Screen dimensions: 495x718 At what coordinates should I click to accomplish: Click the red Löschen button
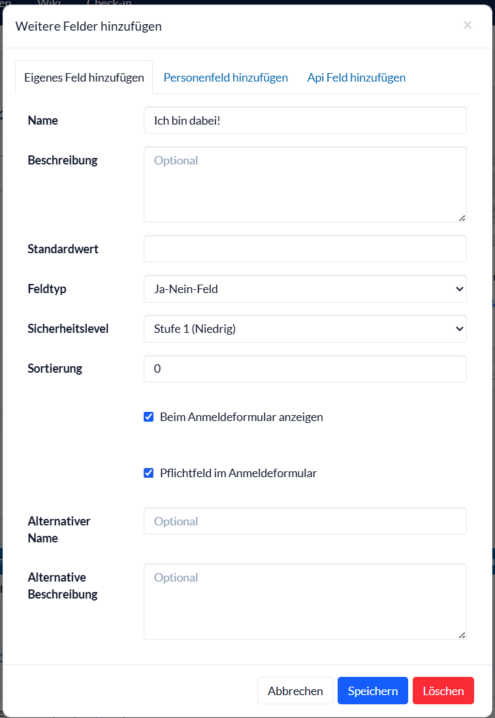pyautogui.click(x=443, y=691)
